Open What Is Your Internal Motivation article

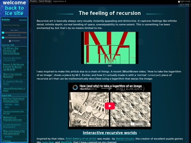pyautogui.click(x=12, y=76)
